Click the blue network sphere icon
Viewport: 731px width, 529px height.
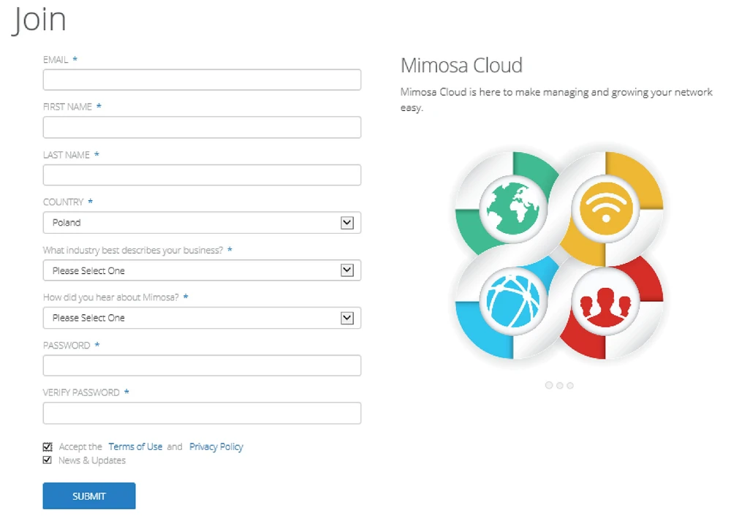(515, 300)
